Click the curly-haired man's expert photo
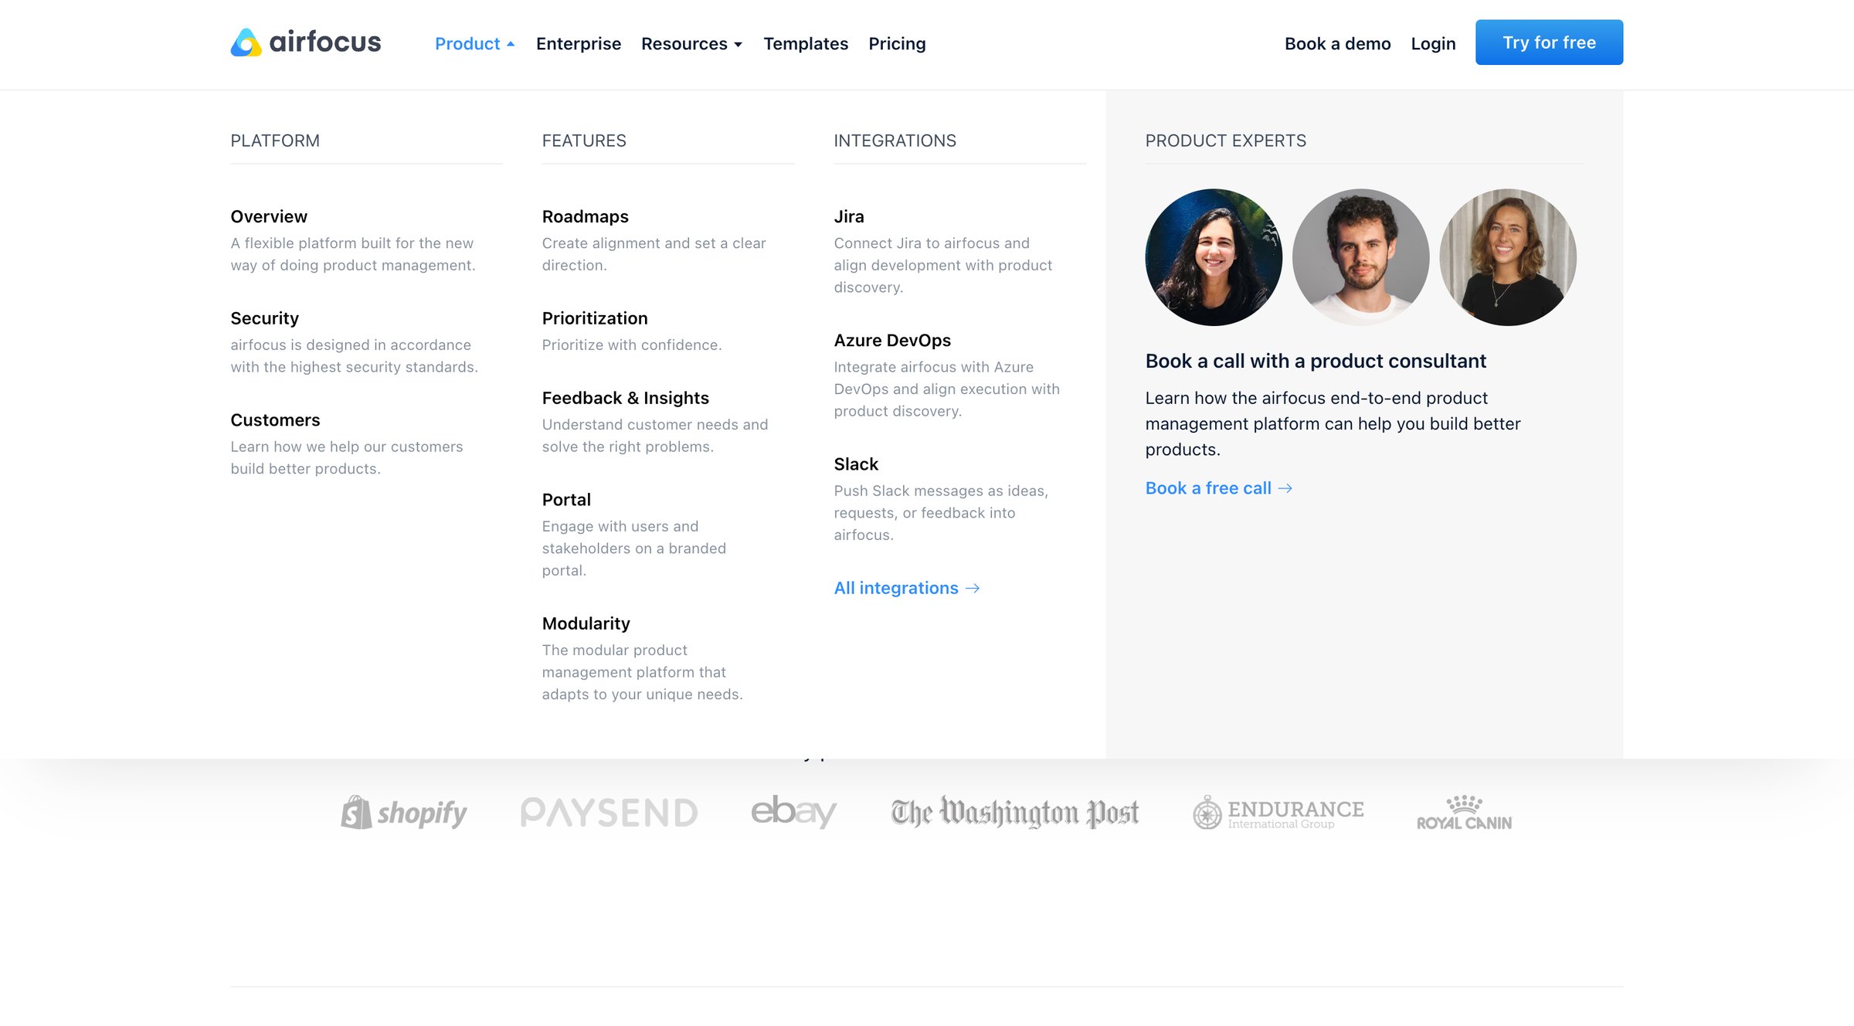 (x=1360, y=257)
